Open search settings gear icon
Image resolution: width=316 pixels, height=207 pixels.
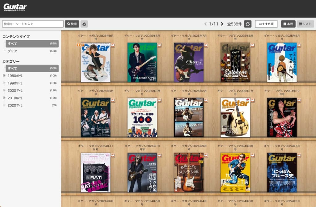point(84,24)
